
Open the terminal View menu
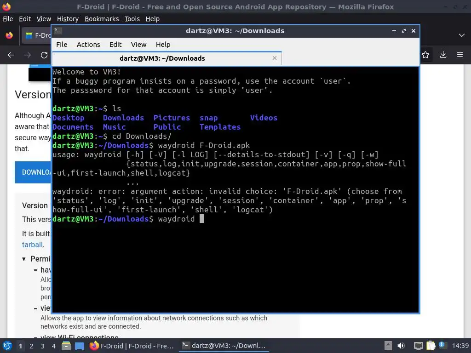(x=138, y=45)
